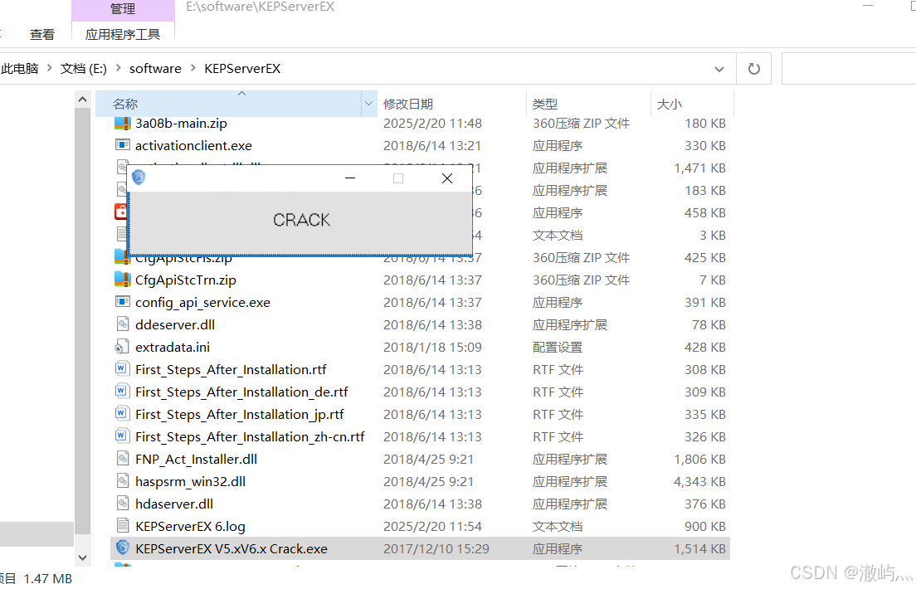916x589 pixels.
Task: Click inside the search box
Action: [x=849, y=69]
